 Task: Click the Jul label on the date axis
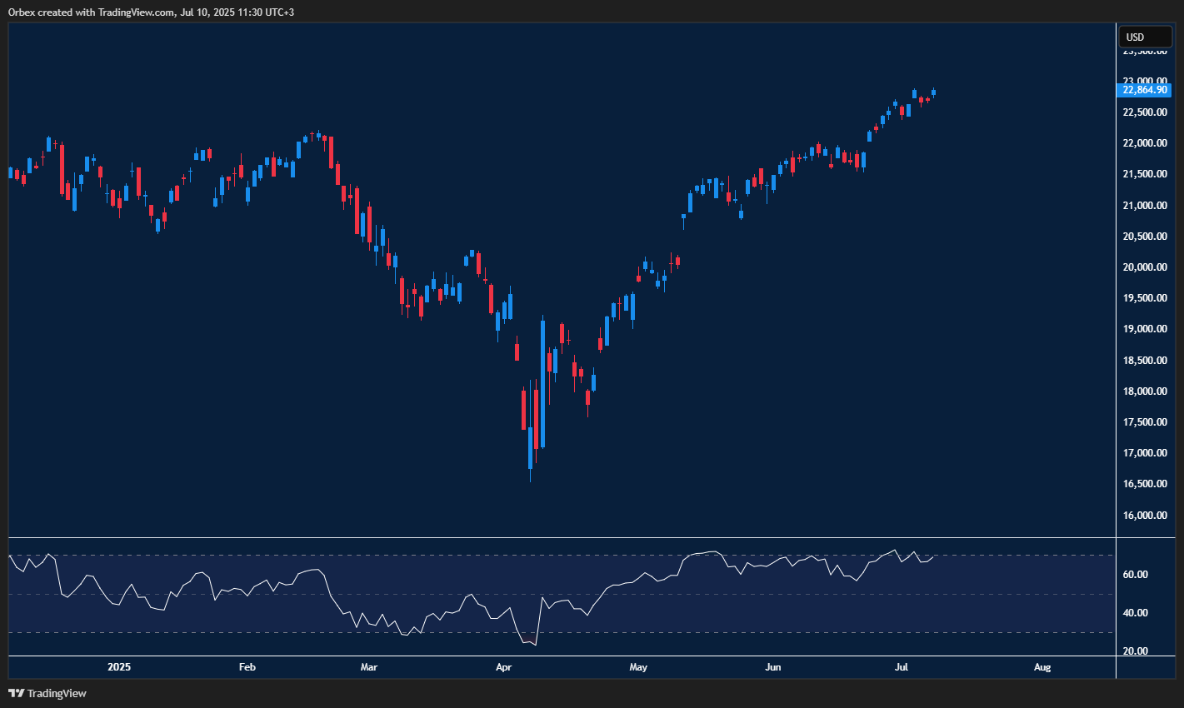click(902, 667)
